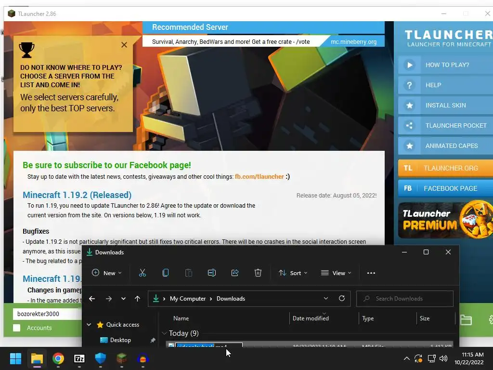
Task: Click HOW TO PLAY? button
Action: click(x=445, y=65)
